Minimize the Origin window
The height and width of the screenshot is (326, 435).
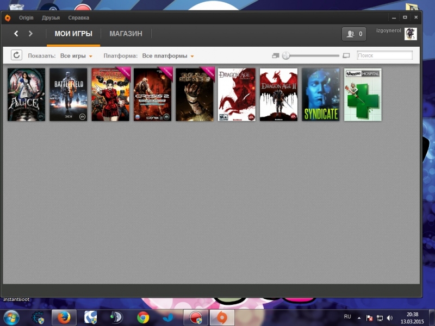[394, 17]
